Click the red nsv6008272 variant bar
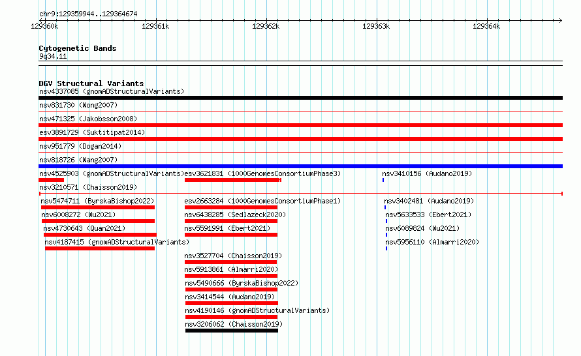This screenshot has height=356, width=581. [98, 221]
